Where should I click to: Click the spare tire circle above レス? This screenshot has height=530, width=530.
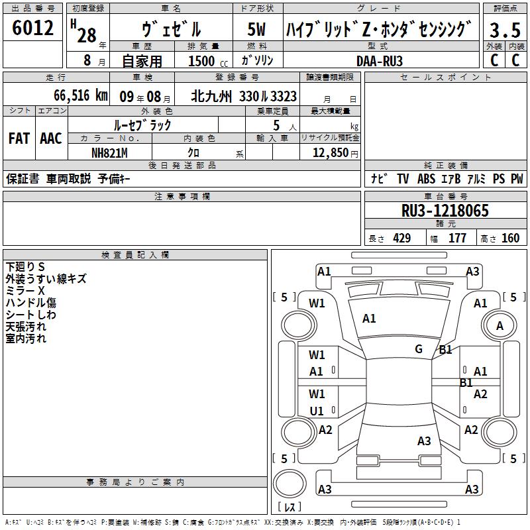tap(290, 483)
